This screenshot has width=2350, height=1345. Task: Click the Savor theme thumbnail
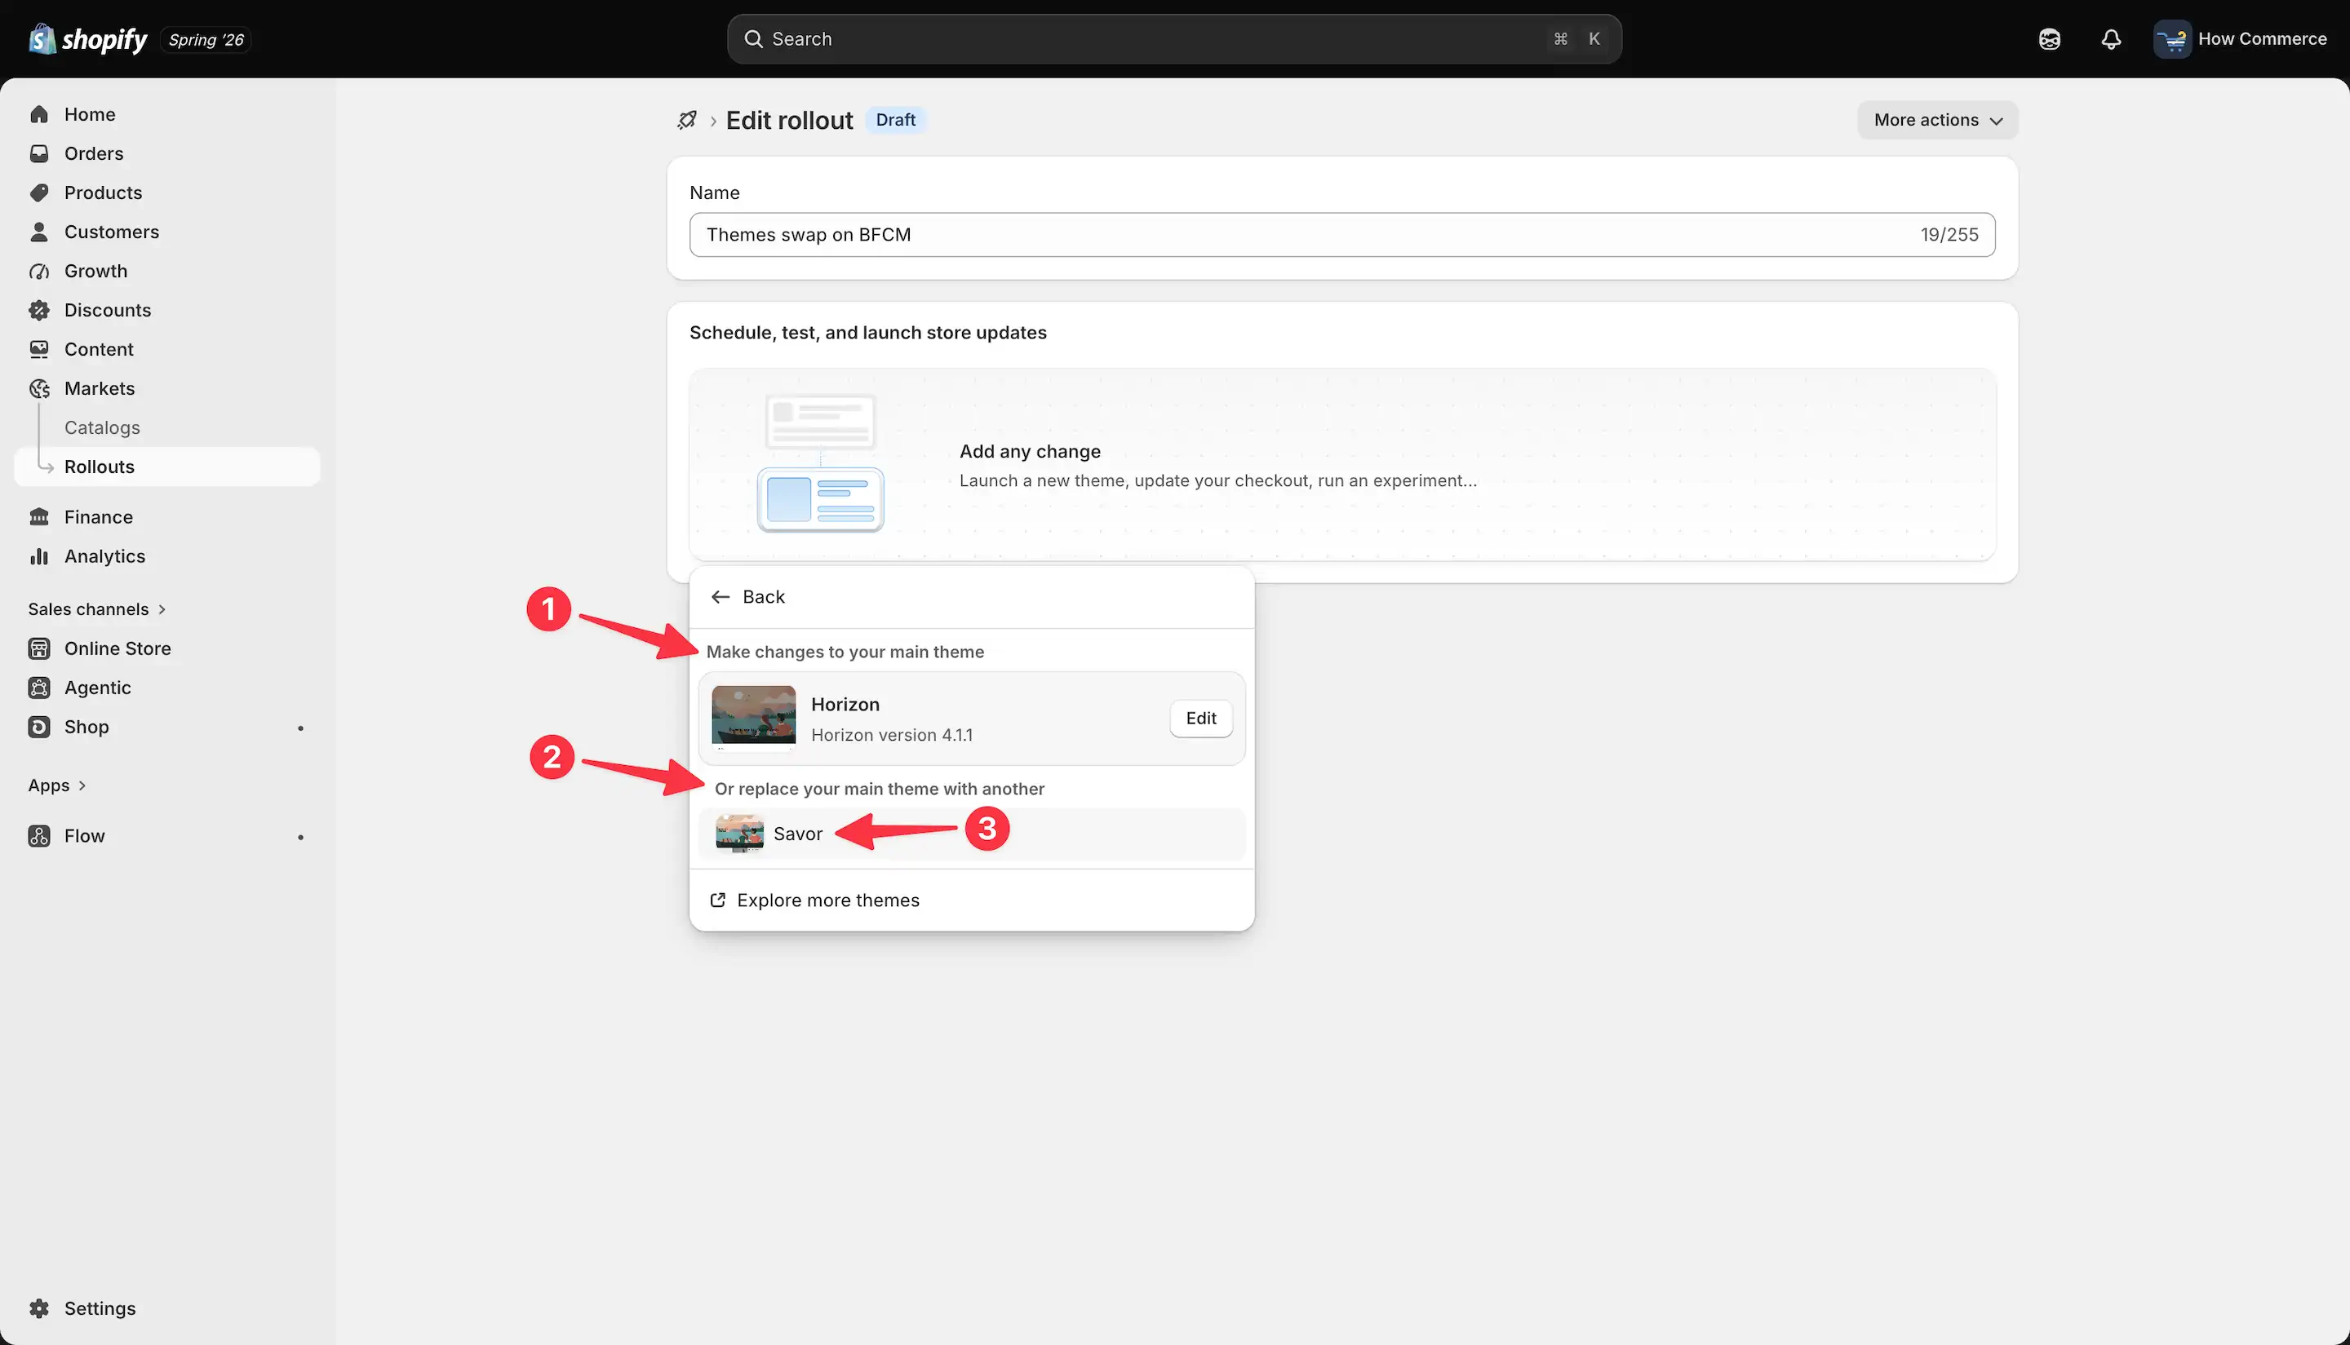739,834
